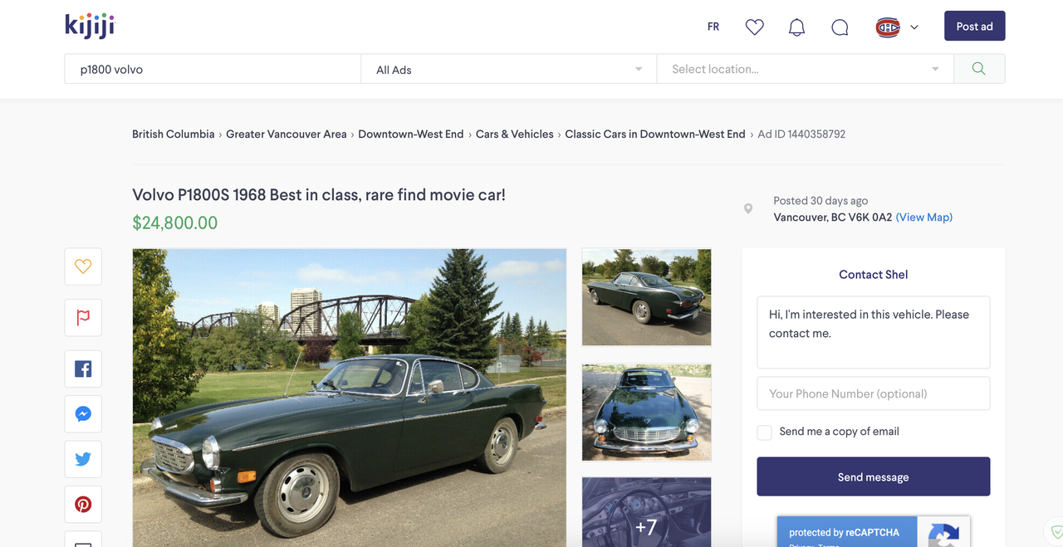Click the ad title Volvo P1800S 1968
Screen dimensions: 1063x547
click(x=319, y=195)
